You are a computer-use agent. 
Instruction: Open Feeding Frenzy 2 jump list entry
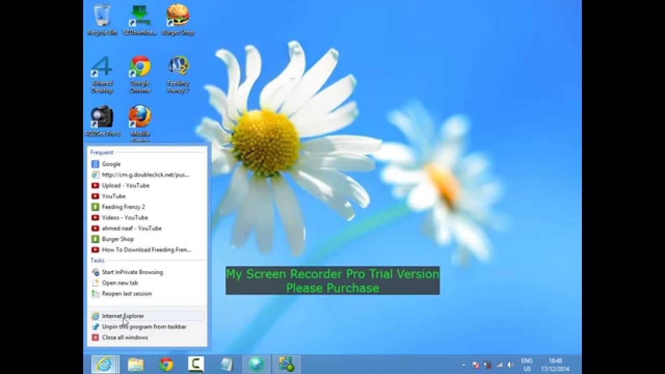coord(147,207)
